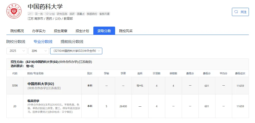This screenshot has width=255, height=123.
Task: Open the 招生简章 tab
Action: (x=60, y=31)
